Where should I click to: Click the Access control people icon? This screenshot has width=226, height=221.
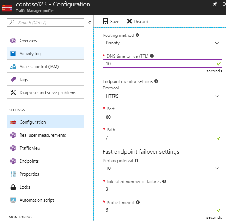pos(13,67)
